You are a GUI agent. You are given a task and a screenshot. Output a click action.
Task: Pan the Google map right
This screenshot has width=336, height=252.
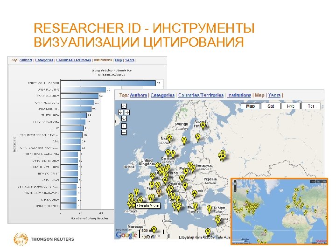[127, 112]
